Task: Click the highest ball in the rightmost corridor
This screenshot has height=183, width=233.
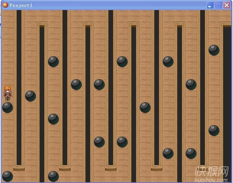Action: click(x=214, y=50)
